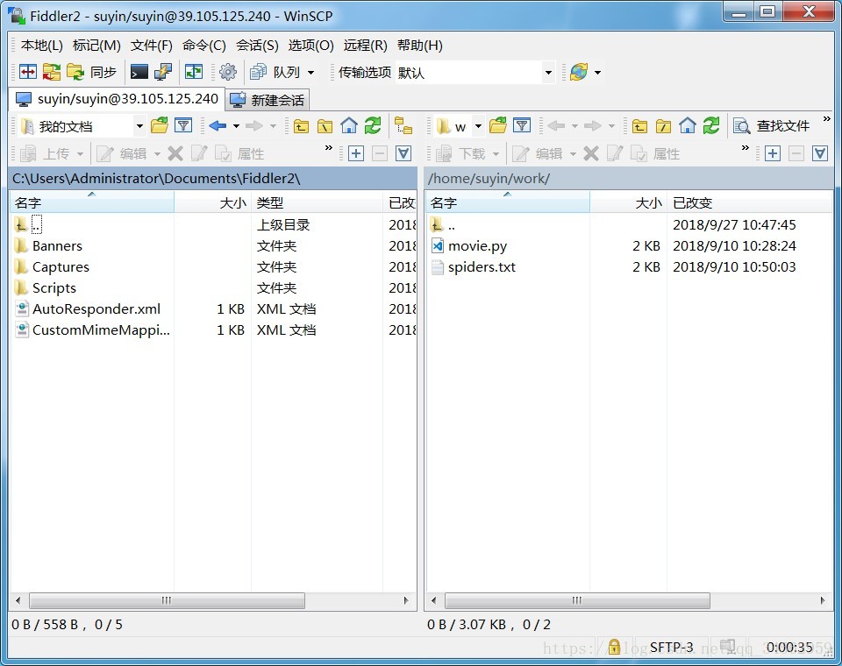842x666 pixels.
Task: Expand the globe icon dropdown arrow
Action: click(x=597, y=72)
